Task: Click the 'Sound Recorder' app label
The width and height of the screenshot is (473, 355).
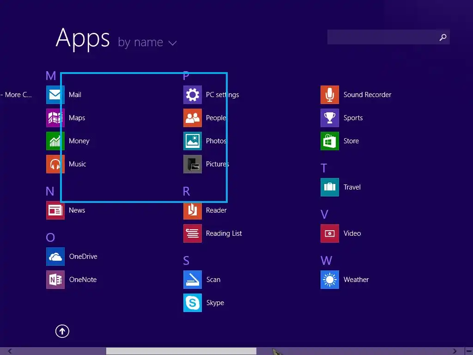Action: pos(367,95)
